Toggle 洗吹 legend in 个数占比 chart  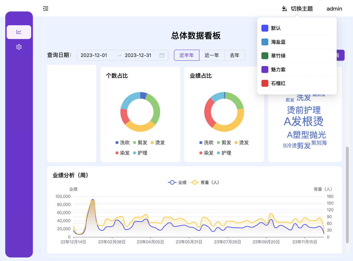(x=123, y=142)
